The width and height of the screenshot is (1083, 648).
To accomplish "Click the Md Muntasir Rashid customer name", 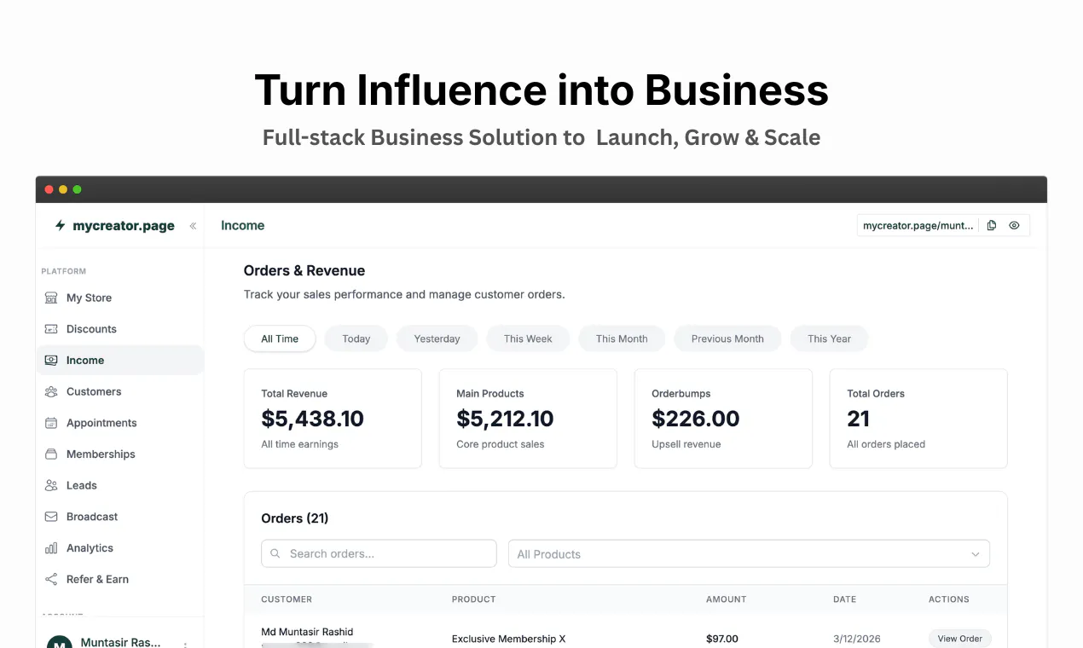I will pyautogui.click(x=307, y=632).
